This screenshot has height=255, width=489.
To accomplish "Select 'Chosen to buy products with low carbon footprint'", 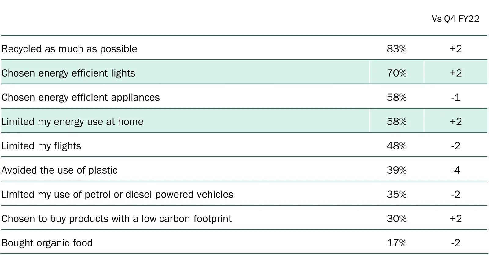I will (x=117, y=219).
